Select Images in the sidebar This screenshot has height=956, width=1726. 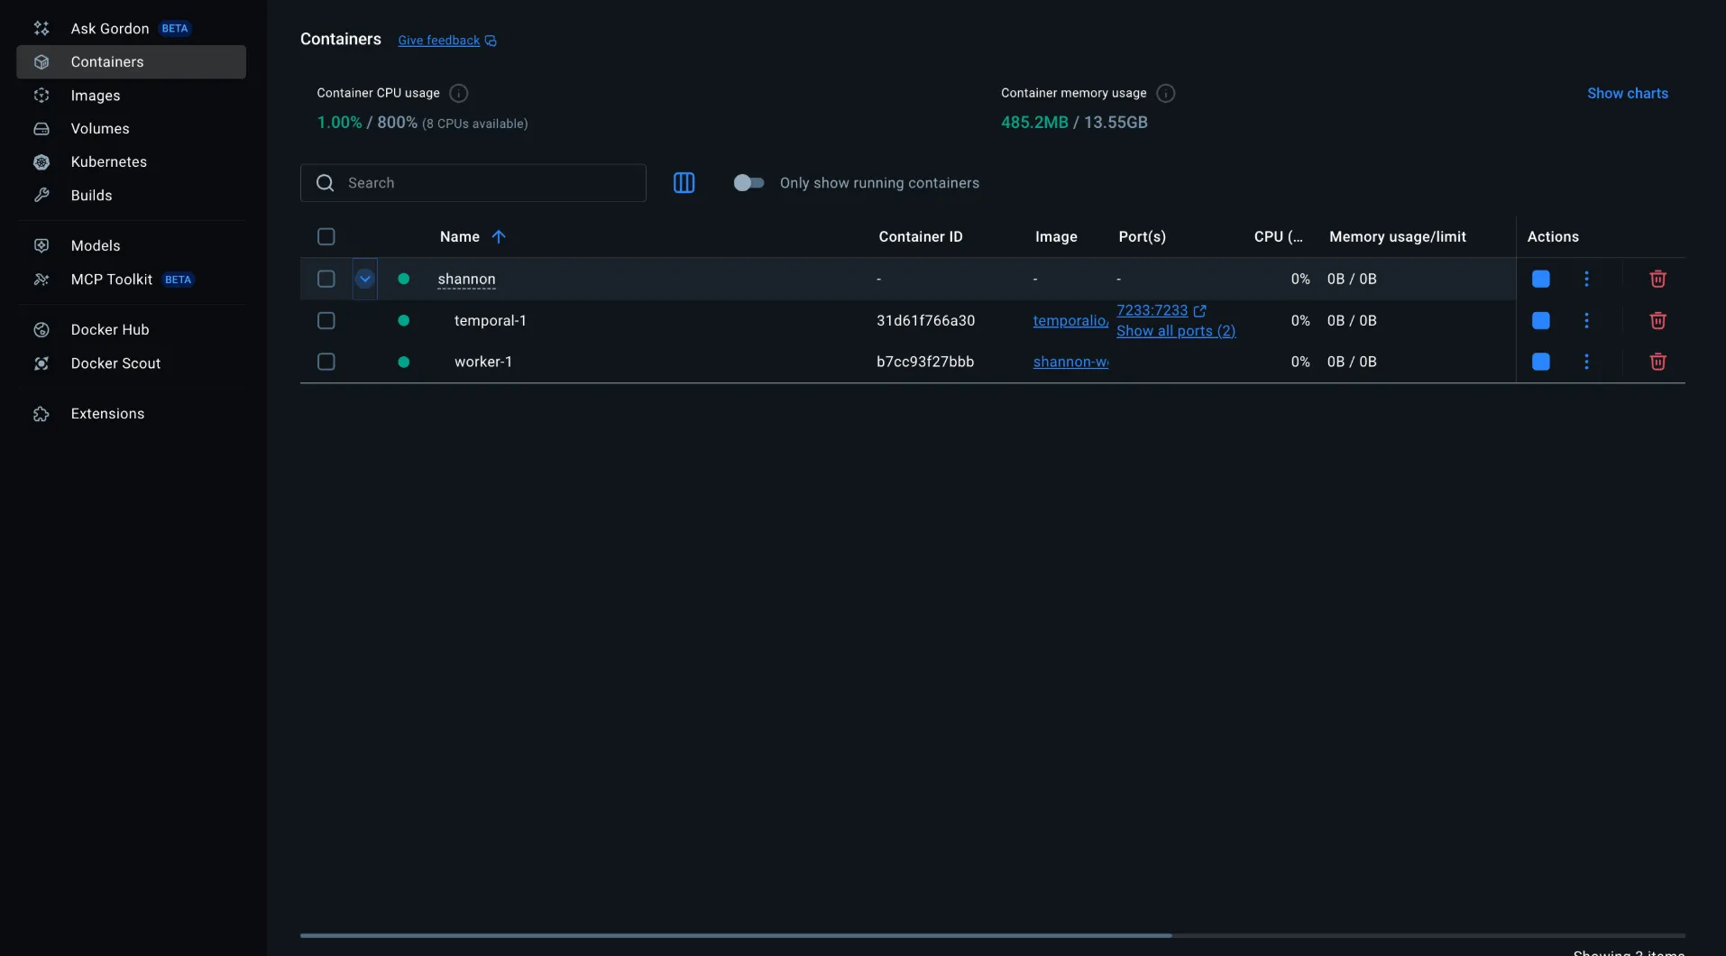point(96,96)
